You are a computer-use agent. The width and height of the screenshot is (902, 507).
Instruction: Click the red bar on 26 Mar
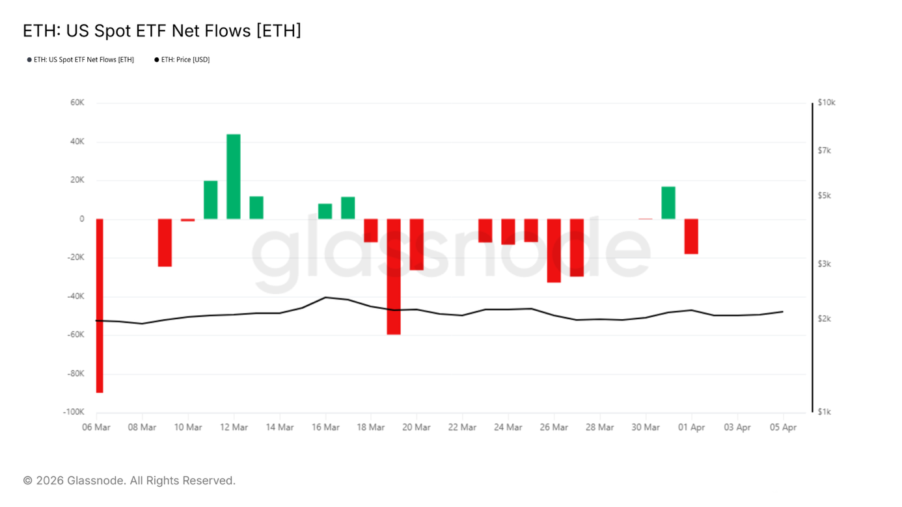pyautogui.click(x=554, y=250)
